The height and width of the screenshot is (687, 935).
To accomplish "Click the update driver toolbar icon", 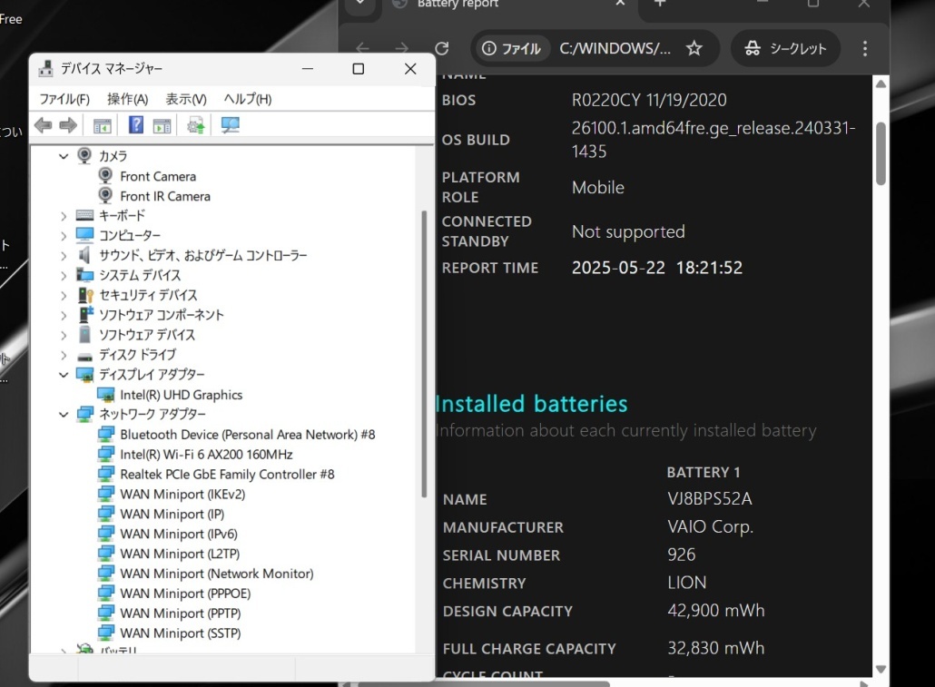I will [x=195, y=125].
